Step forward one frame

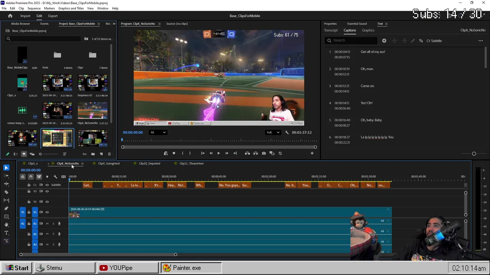pyautogui.click(x=227, y=153)
